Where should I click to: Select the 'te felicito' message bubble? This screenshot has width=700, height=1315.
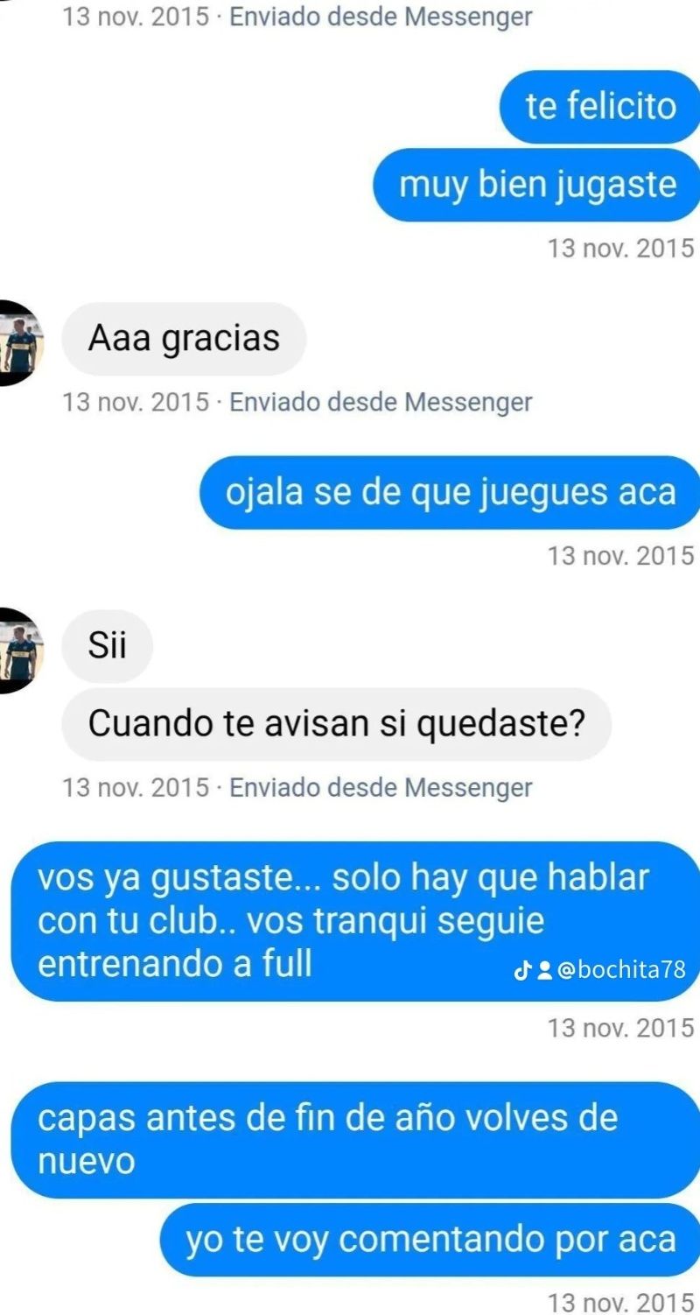click(x=600, y=107)
